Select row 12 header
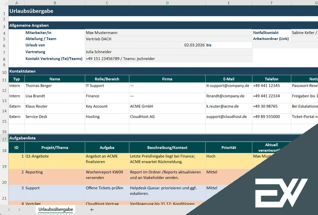Image resolution: width=318 pixels, height=215 pixels. [4, 88]
